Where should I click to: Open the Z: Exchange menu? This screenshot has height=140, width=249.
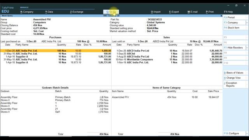(77, 12)
